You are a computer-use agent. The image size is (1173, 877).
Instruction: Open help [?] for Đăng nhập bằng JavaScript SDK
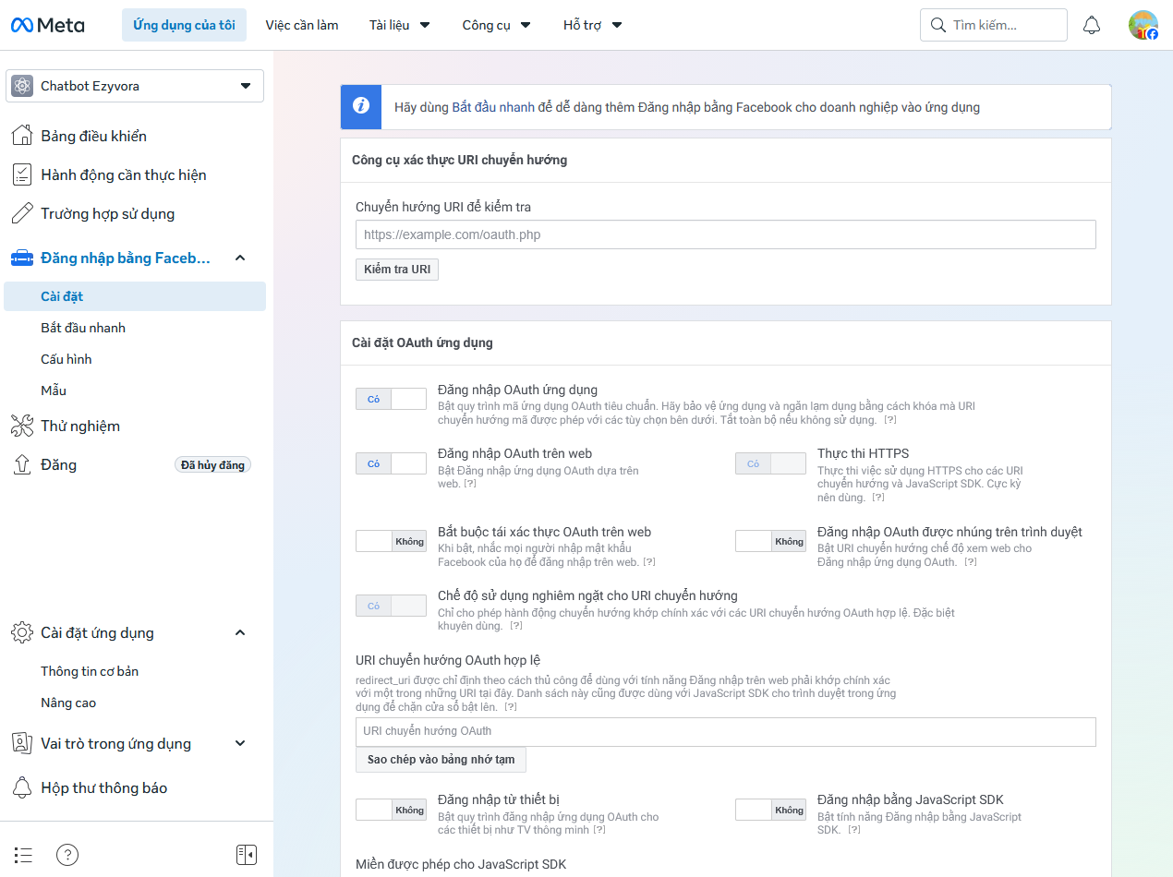(854, 830)
